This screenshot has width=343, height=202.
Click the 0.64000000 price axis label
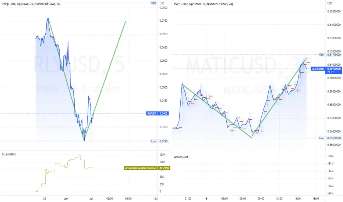tap(334, 25)
